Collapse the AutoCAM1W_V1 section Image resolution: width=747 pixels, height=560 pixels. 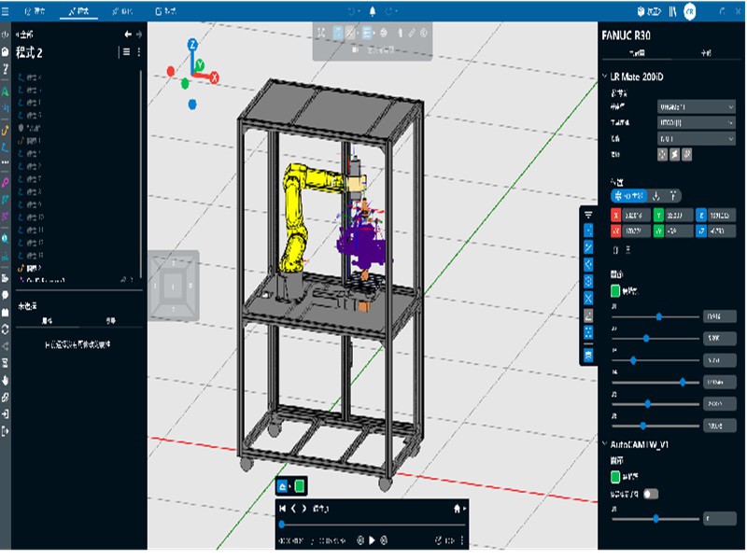tap(602, 445)
